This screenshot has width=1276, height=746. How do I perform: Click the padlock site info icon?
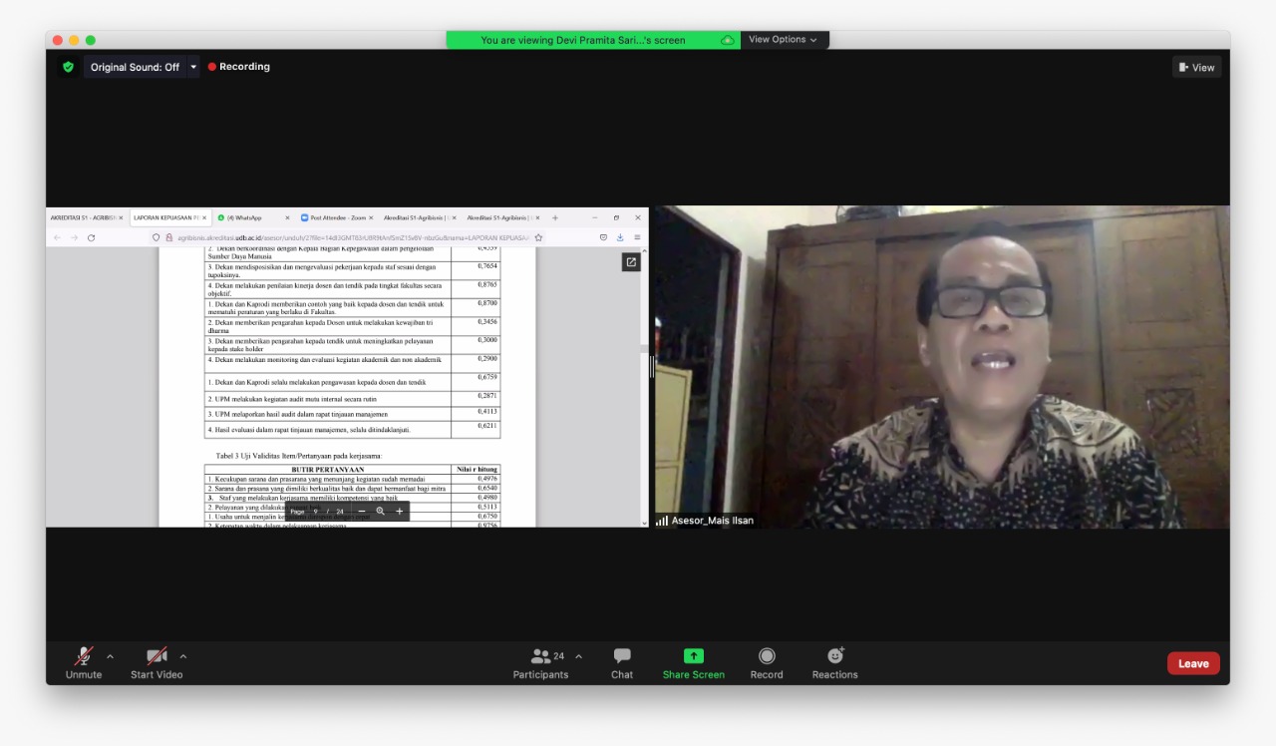169,237
